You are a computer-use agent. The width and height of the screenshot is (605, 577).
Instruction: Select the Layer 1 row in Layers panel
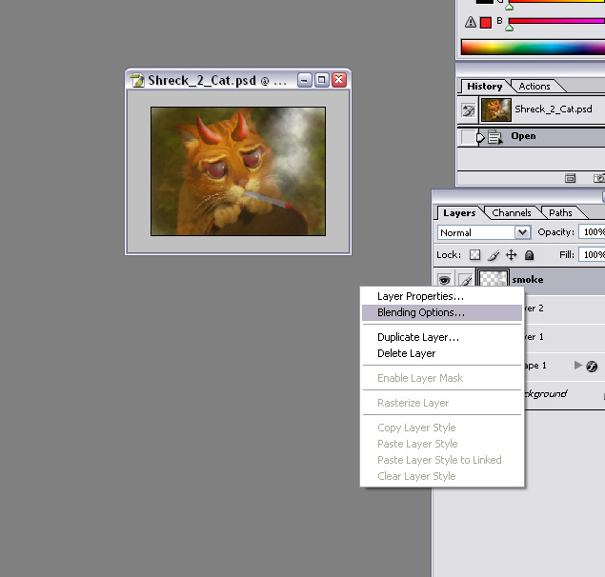(564, 337)
